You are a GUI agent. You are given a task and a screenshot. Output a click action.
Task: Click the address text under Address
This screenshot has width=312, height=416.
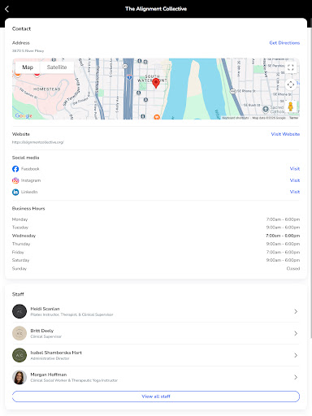coord(28,50)
